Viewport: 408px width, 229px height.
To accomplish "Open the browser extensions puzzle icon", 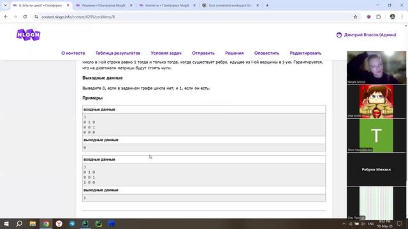I will pos(378,17).
